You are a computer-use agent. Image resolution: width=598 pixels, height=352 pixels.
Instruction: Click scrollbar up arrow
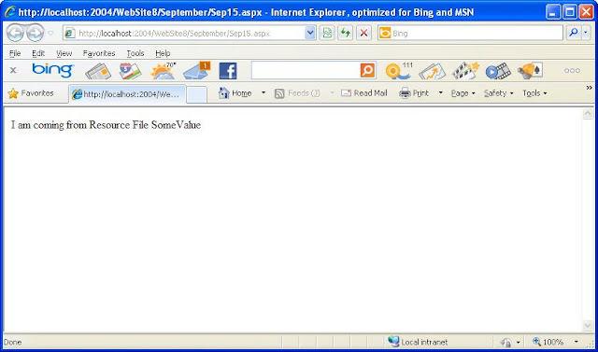click(x=588, y=114)
